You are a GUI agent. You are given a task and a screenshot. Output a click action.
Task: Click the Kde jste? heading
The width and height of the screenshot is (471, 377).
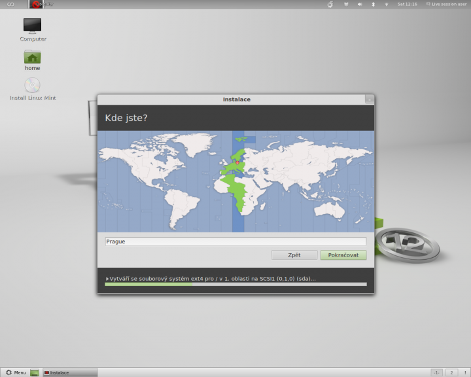coord(126,118)
